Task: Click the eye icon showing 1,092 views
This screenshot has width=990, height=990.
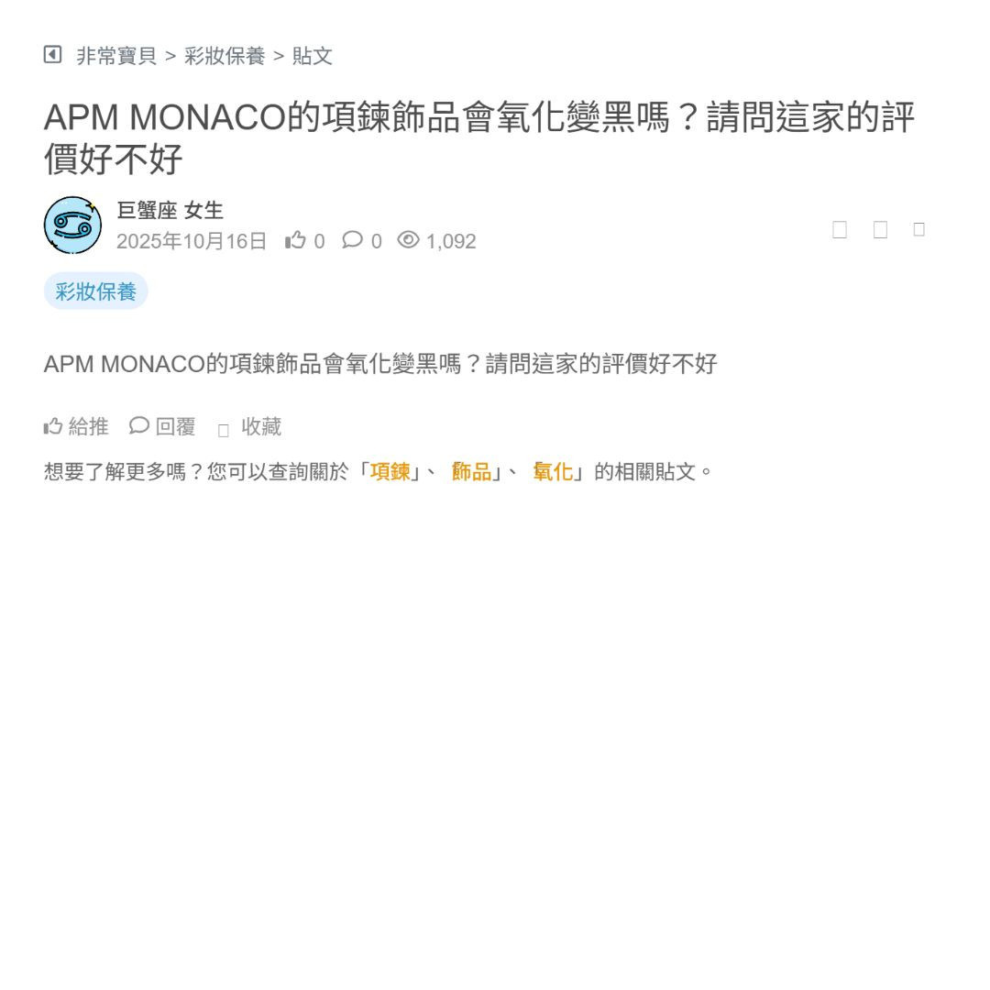Action: (408, 240)
